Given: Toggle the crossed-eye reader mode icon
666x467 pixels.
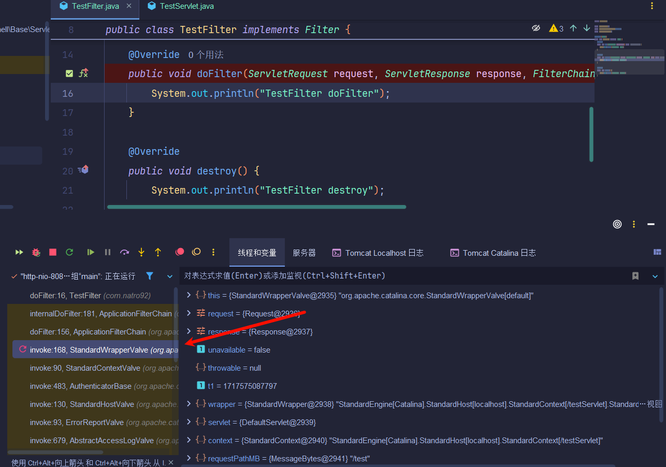Looking at the screenshot, I should point(536,28).
